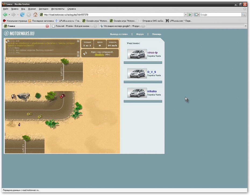This screenshot has width=250, height=195.
Task: Click the Motorwars.ru logo
Action: [19, 34]
